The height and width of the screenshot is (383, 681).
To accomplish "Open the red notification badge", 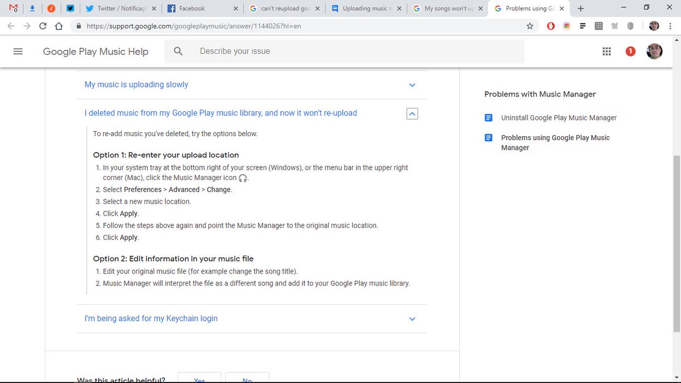I will point(630,52).
